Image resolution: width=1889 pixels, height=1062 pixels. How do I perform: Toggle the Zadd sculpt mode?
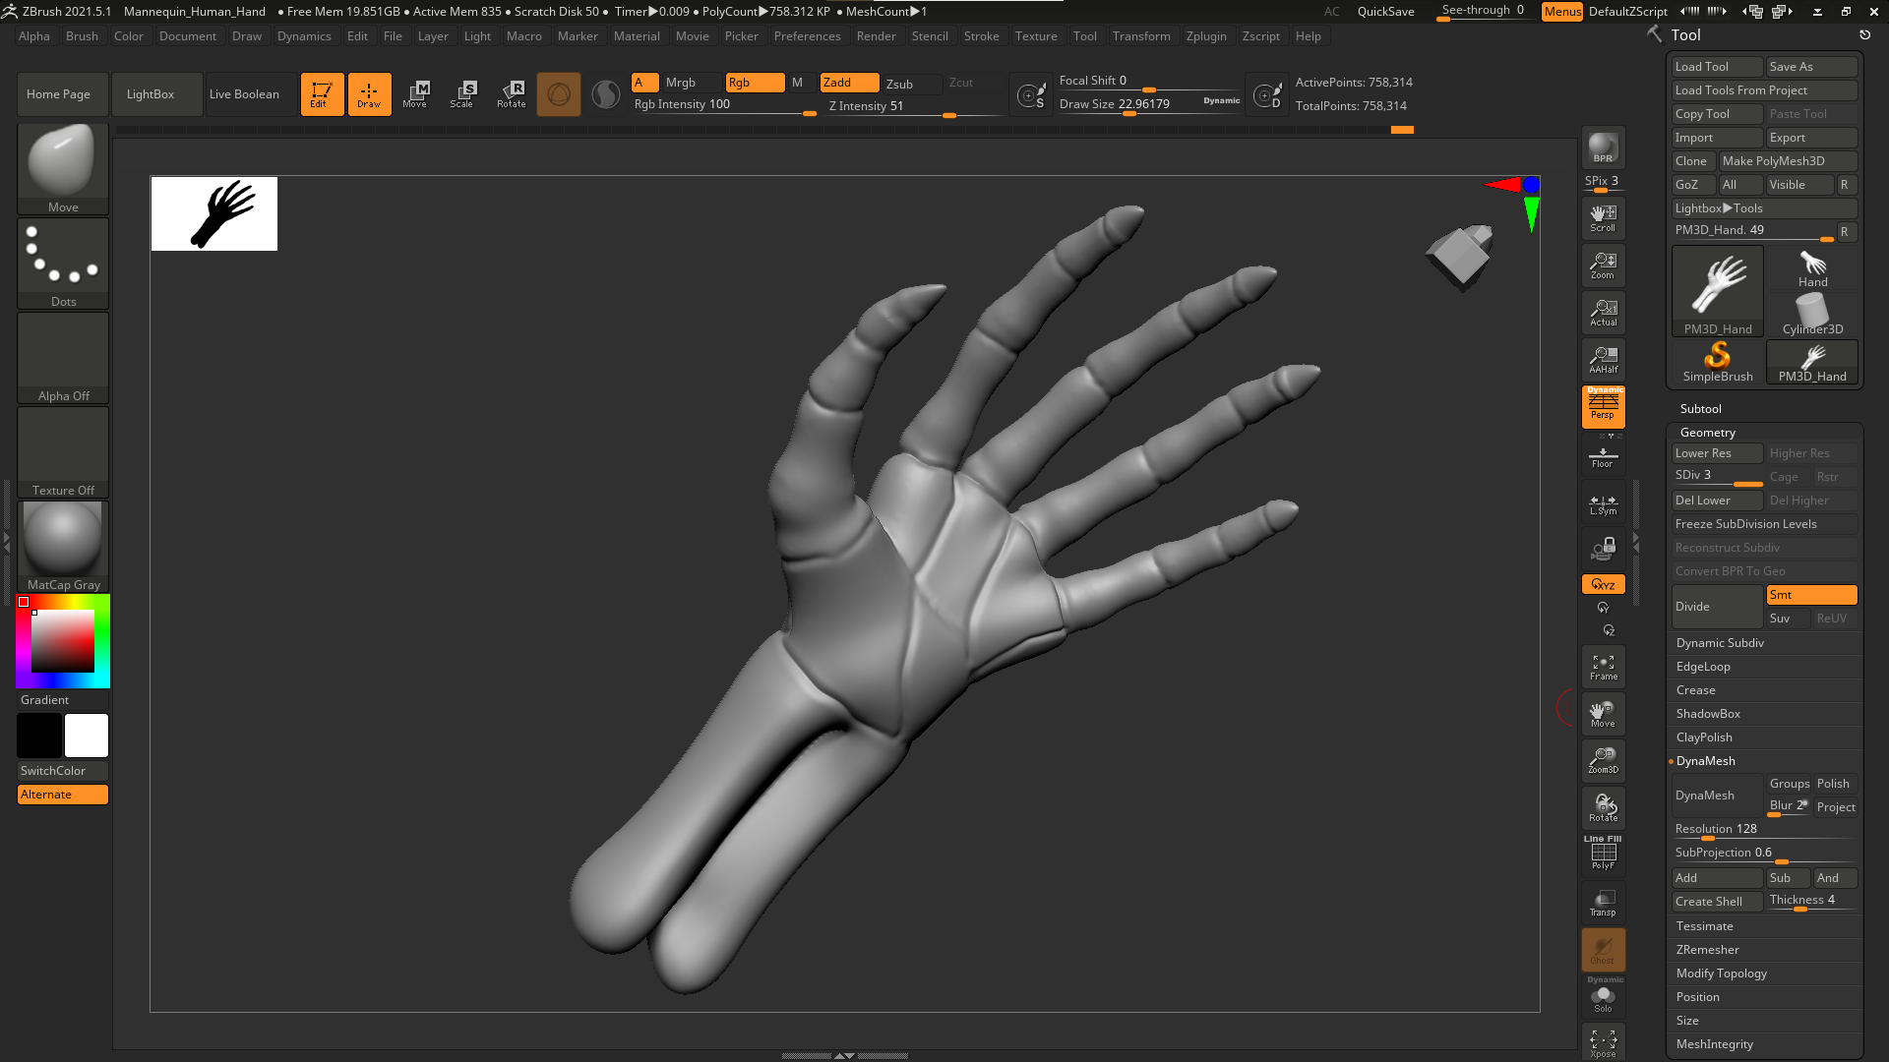click(849, 83)
